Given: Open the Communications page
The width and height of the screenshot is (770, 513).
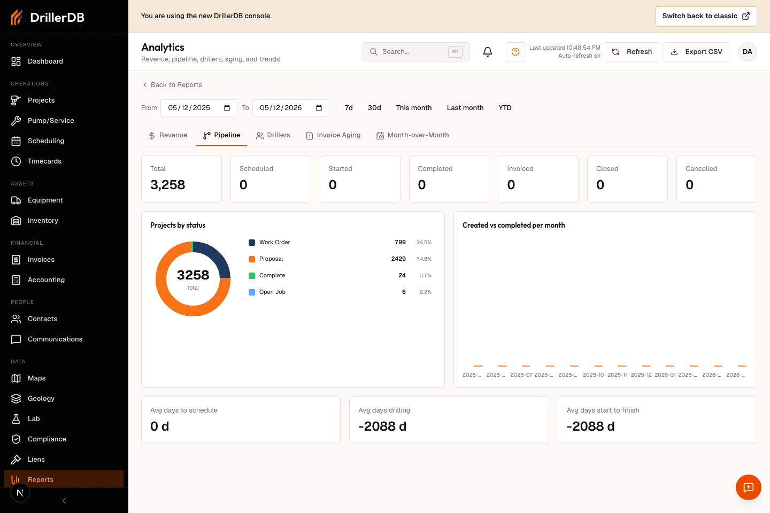Looking at the screenshot, I should click(x=64, y=339).
